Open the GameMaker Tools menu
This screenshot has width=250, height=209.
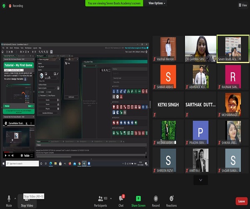22,48
